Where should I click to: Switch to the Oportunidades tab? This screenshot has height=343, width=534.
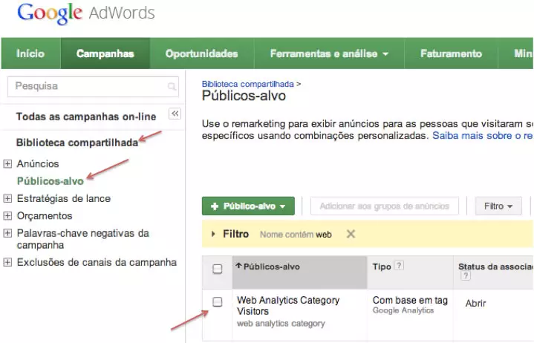201,53
